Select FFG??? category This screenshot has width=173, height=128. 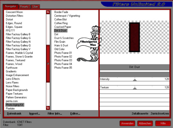click(10, 30)
